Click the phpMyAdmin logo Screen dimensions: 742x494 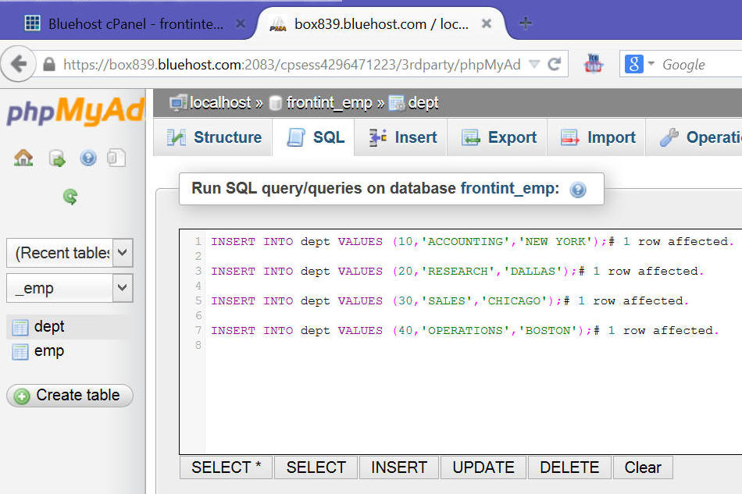(75, 111)
